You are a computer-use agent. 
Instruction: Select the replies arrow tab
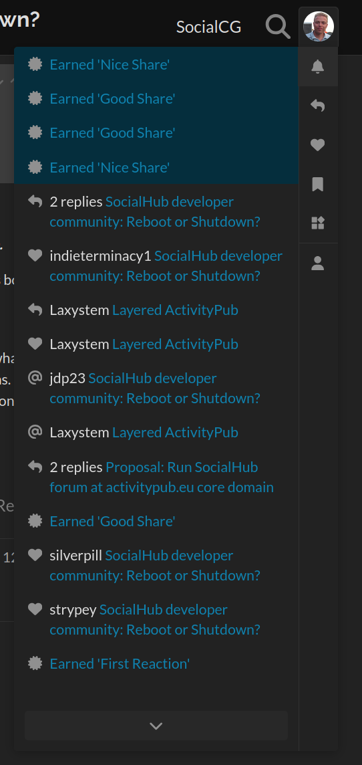[318, 106]
